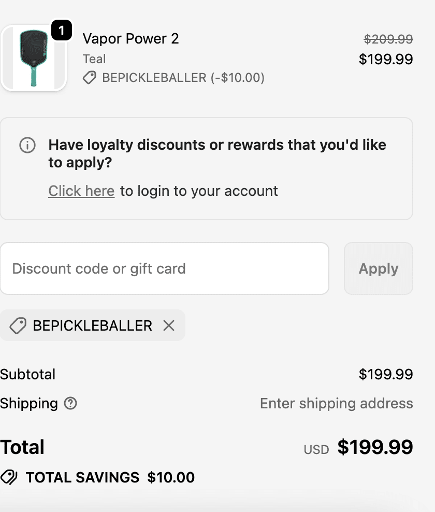This screenshot has width=435, height=512.
Task: Click the USD currency label beside the total
Action: tap(316, 449)
